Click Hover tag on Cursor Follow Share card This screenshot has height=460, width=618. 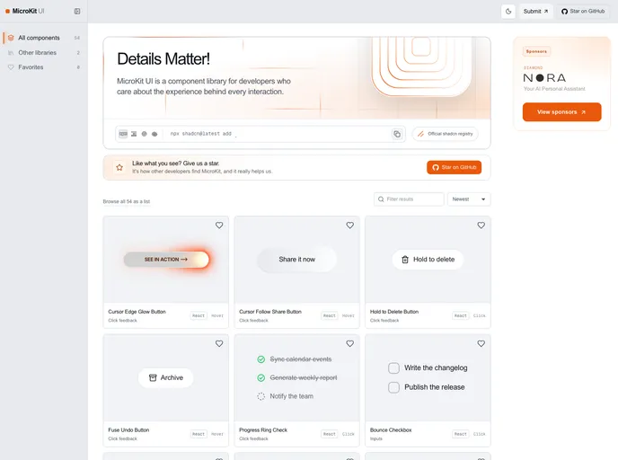pos(348,315)
